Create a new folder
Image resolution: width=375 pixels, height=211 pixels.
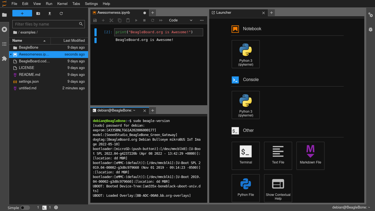coord(38,13)
